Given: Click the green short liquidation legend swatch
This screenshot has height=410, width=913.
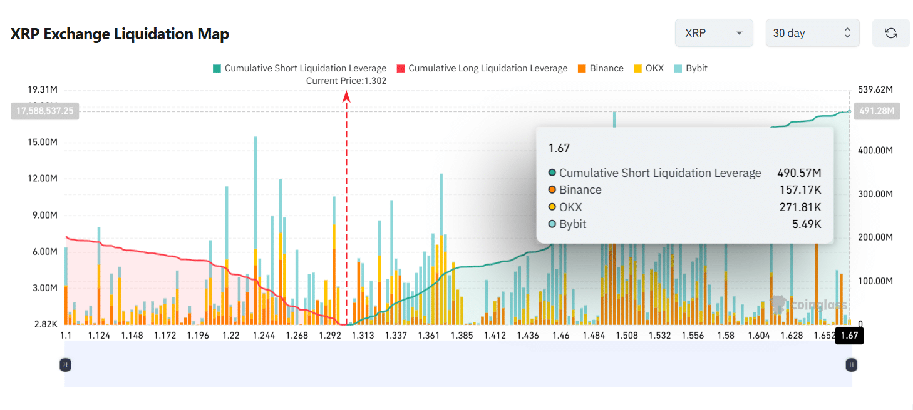Looking at the screenshot, I should [217, 68].
